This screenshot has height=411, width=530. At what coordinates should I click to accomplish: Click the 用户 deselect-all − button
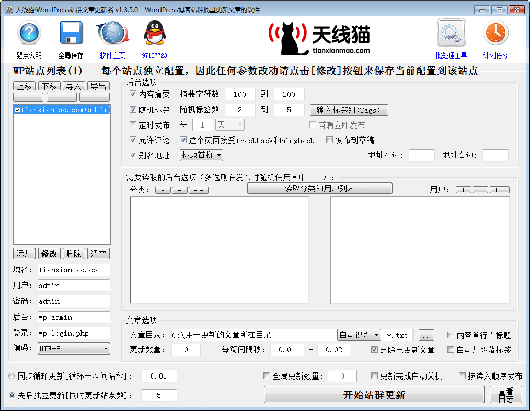(x=480, y=190)
